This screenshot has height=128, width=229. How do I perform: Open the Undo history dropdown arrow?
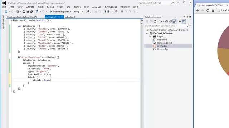click(40, 12)
